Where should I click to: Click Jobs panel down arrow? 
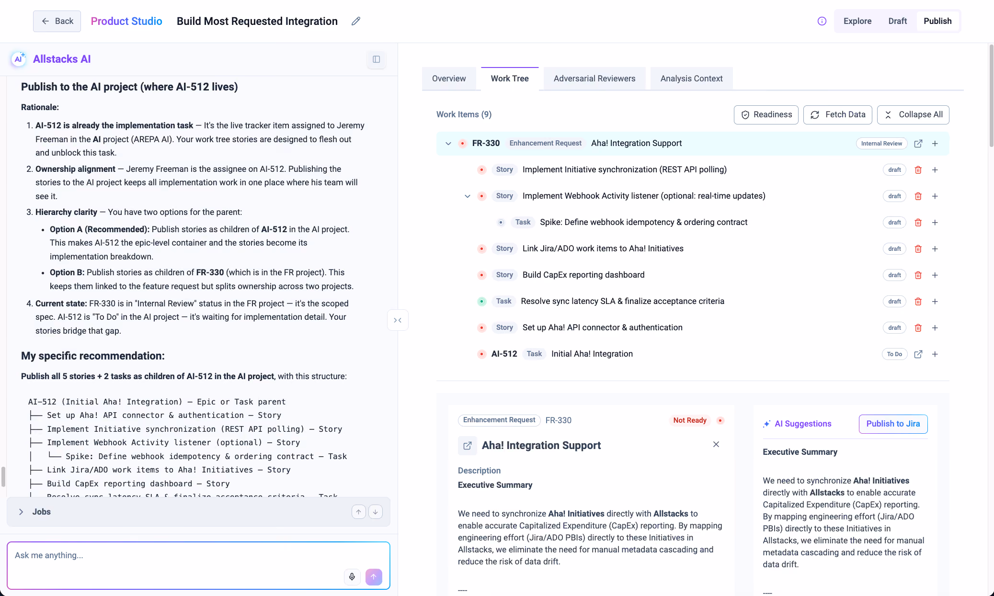[376, 512]
